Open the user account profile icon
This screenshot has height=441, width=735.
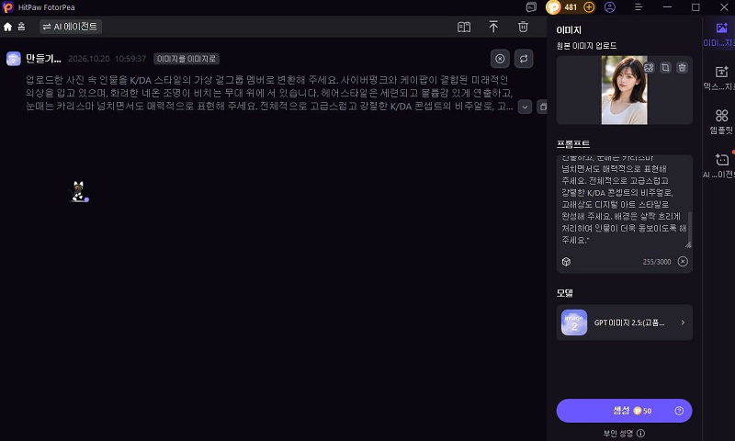(x=610, y=7)
